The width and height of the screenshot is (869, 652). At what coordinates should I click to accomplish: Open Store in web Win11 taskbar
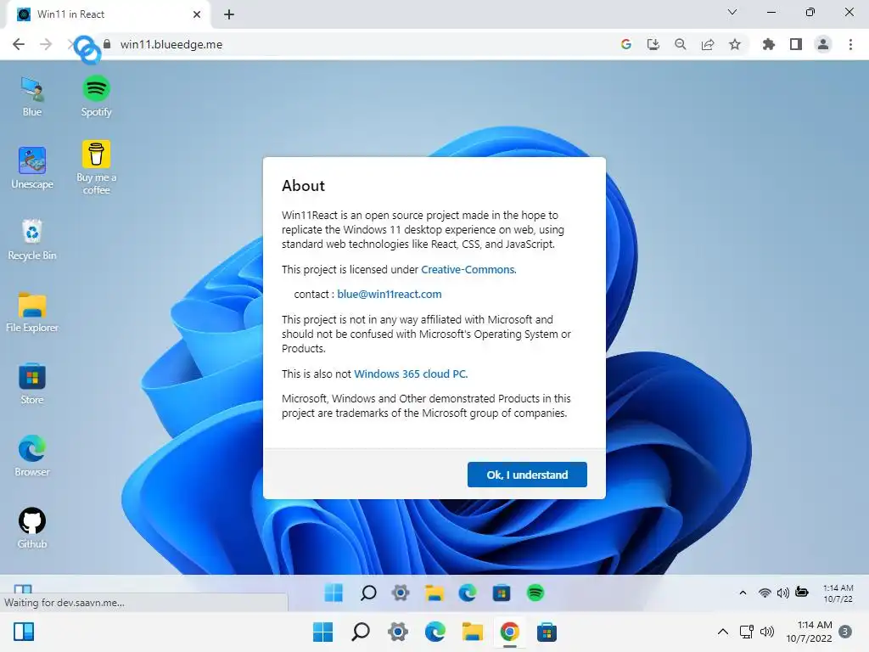[x=502, y=593]
